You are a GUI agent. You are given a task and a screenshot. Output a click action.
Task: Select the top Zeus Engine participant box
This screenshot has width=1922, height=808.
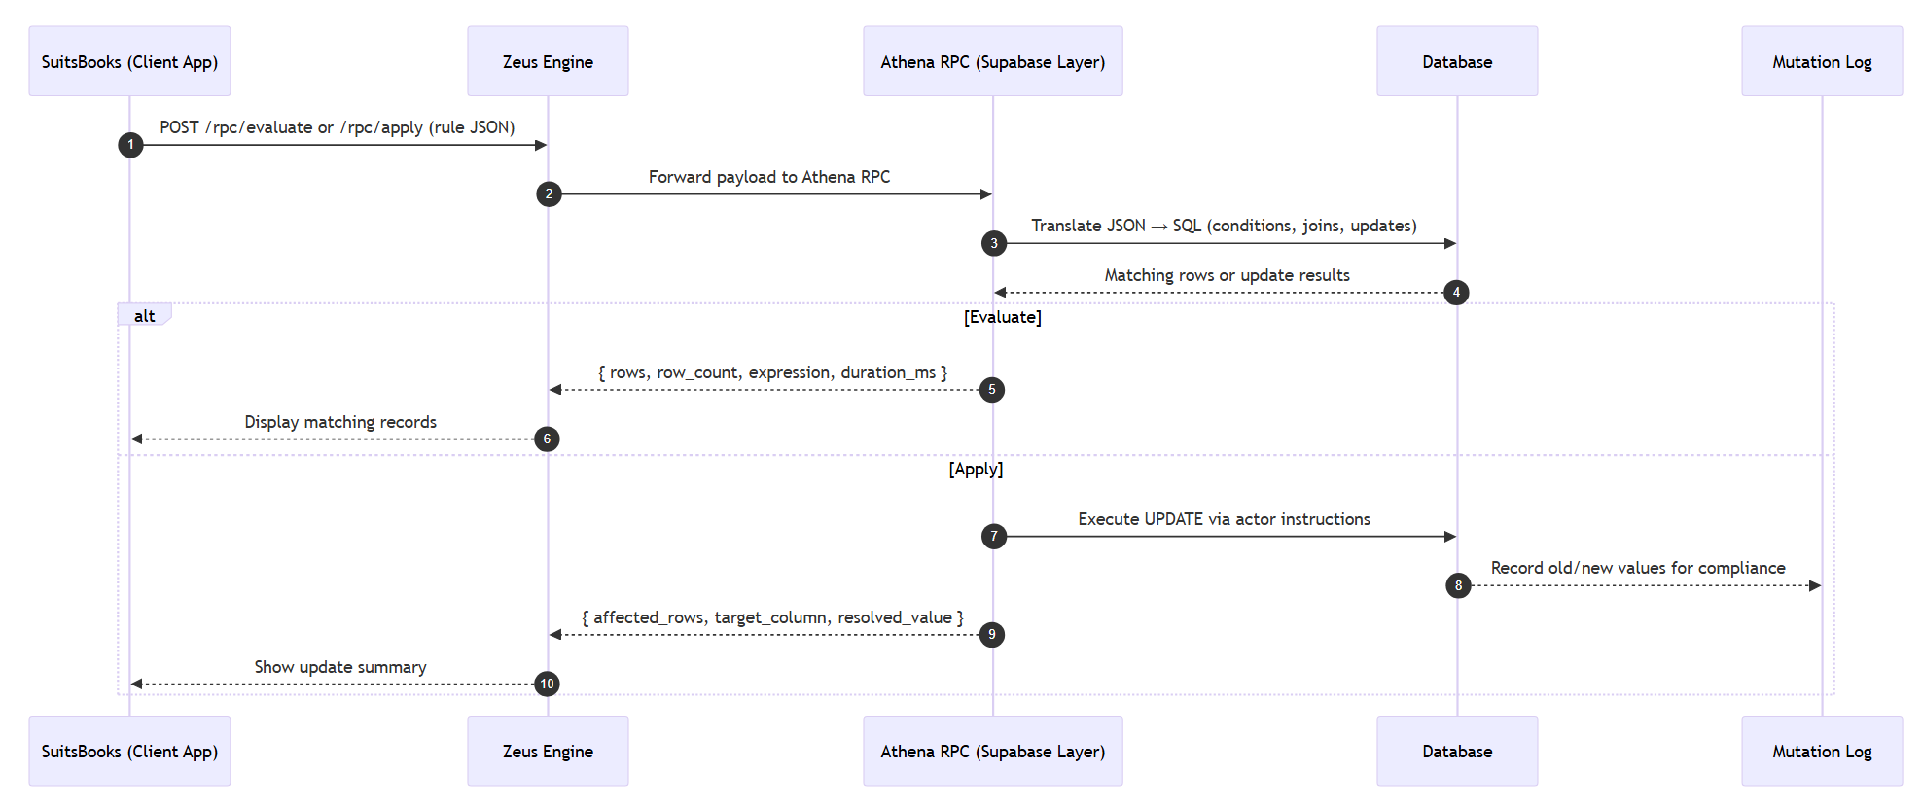click(x=548, y=61)
